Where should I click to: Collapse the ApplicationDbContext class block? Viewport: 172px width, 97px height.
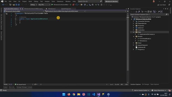click(15, 19)
